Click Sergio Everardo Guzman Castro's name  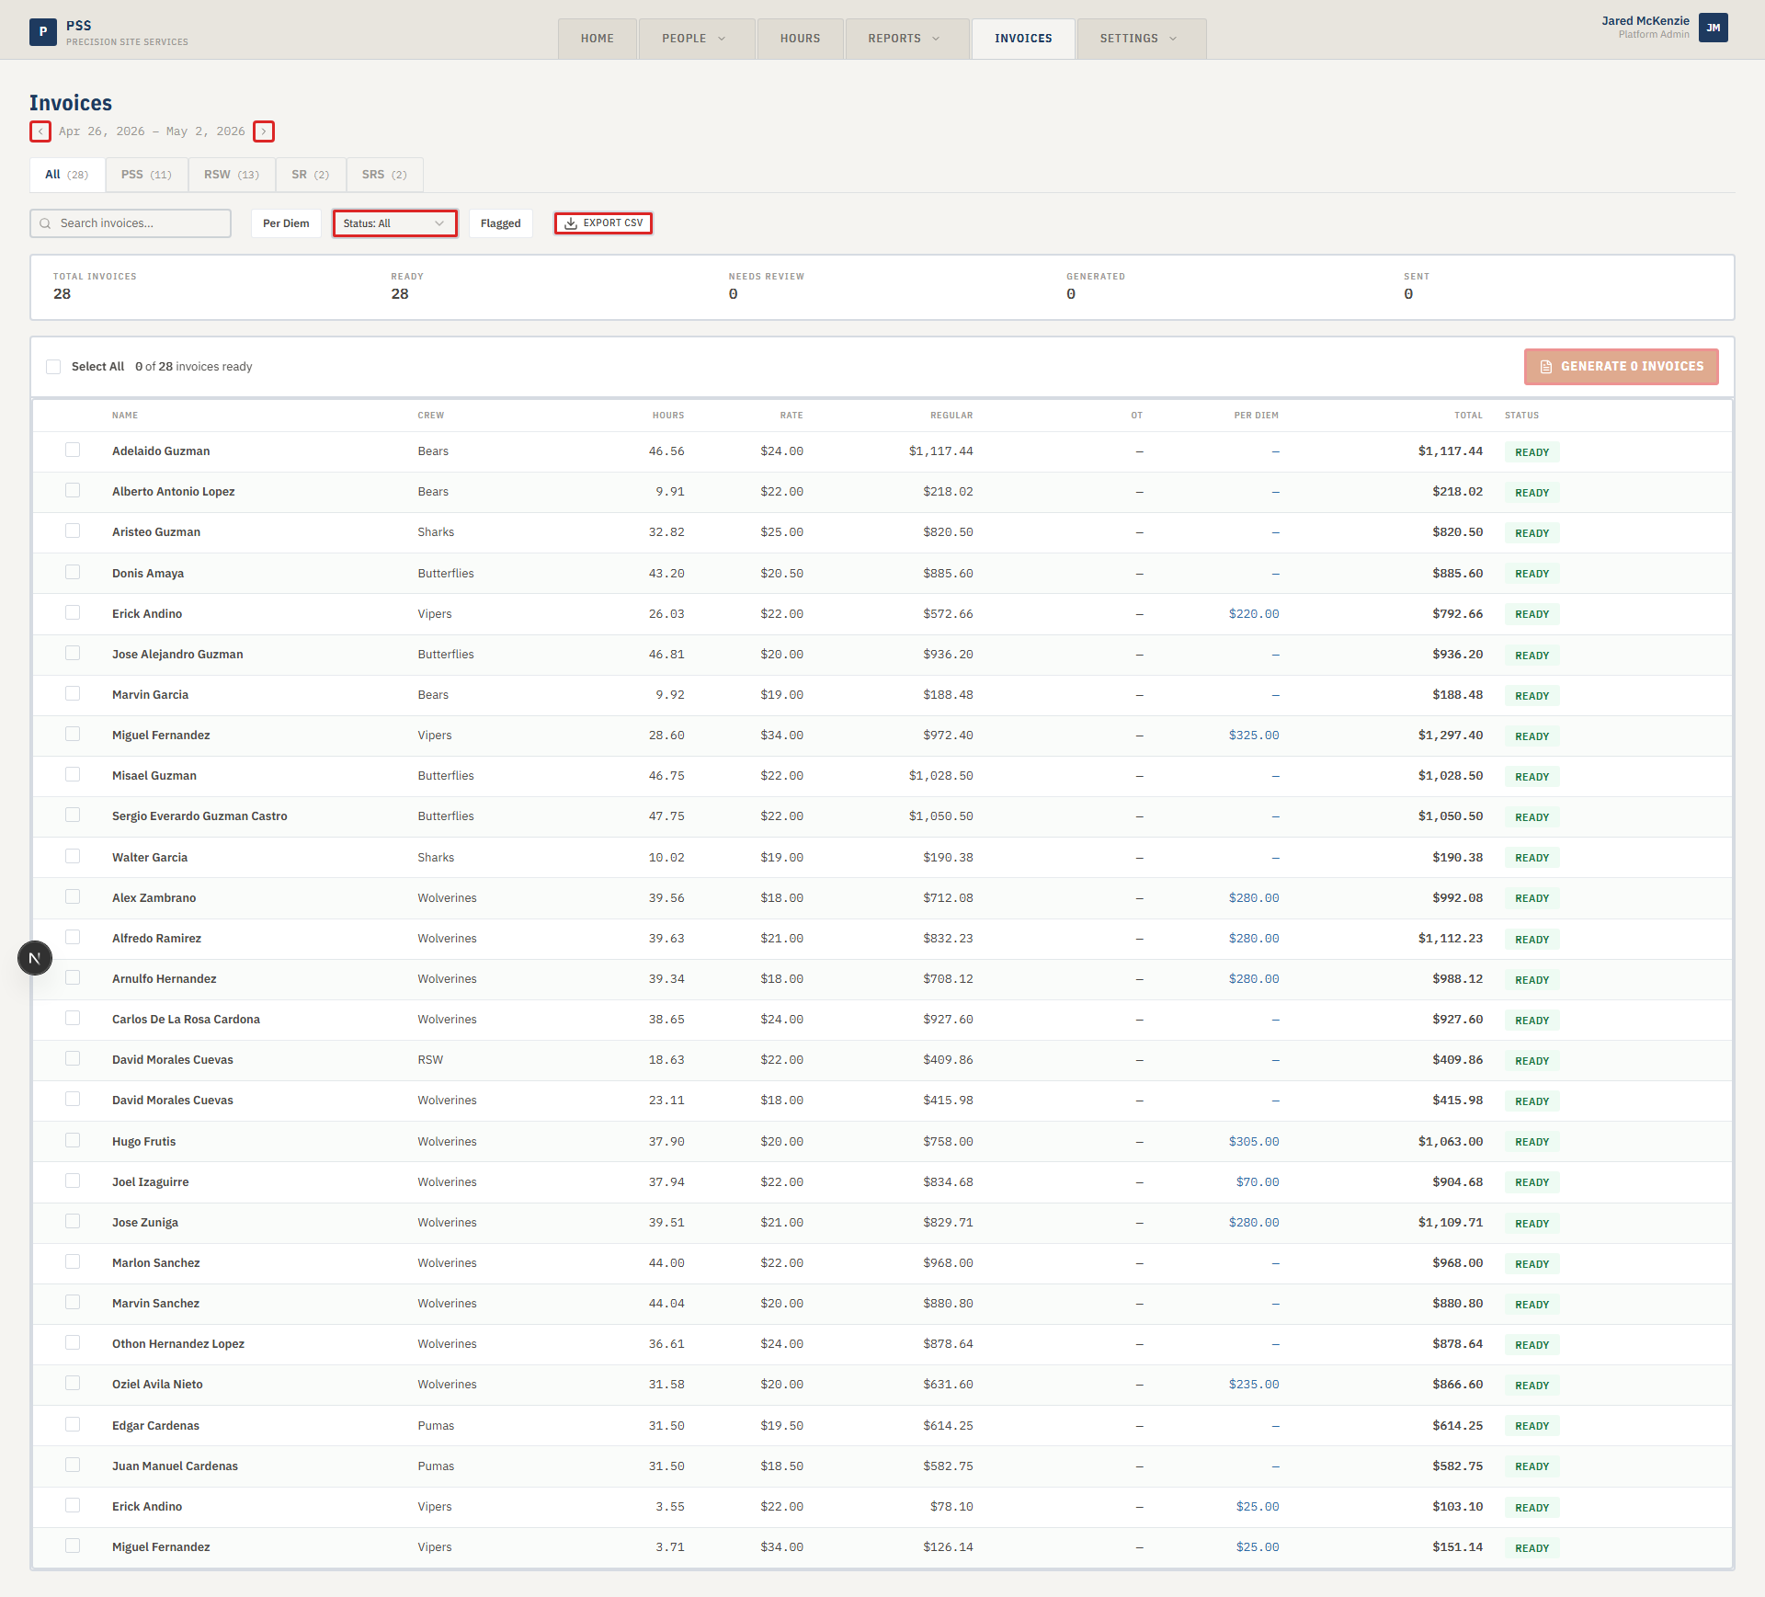tap(199, 816)
